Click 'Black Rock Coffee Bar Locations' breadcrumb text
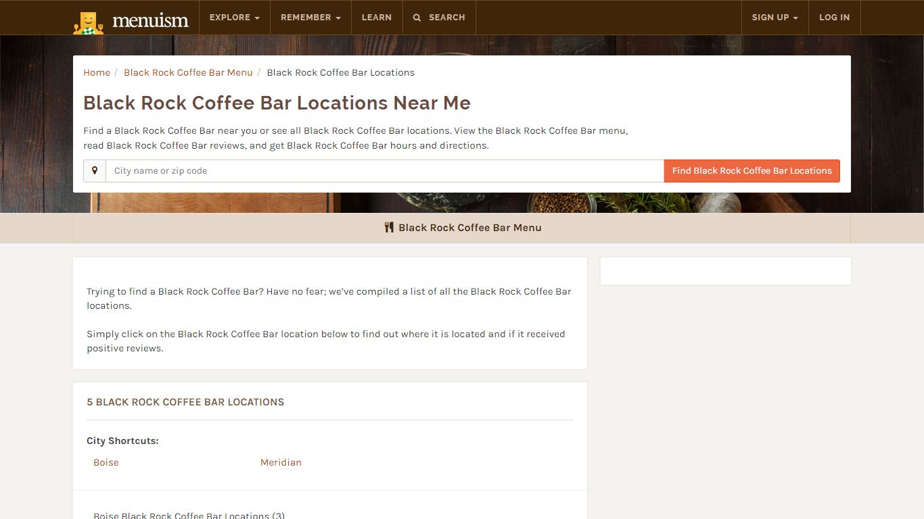 click(x=341, y=72)
